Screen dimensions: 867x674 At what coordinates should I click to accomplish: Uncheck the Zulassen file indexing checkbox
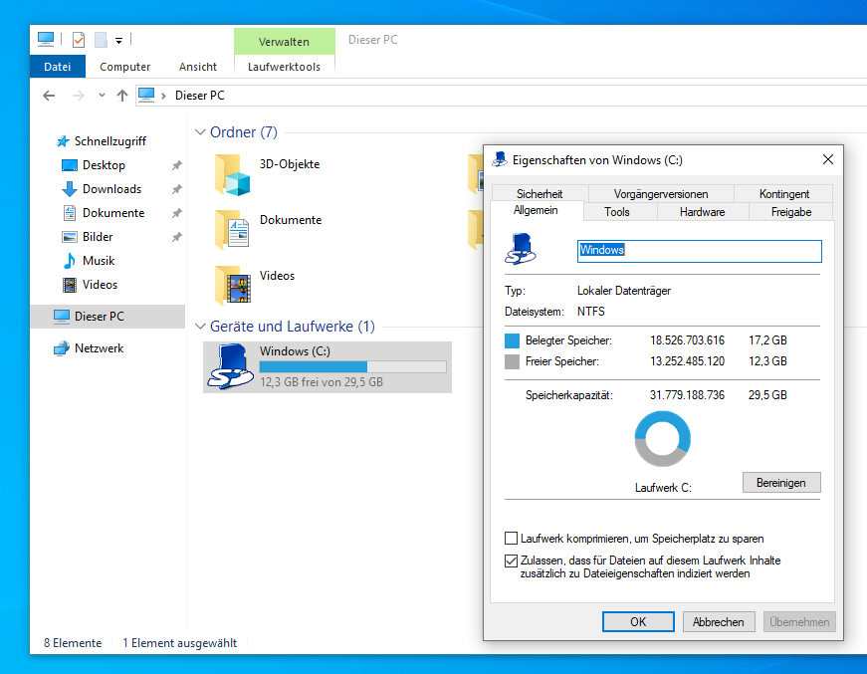(x=511, y=561)
